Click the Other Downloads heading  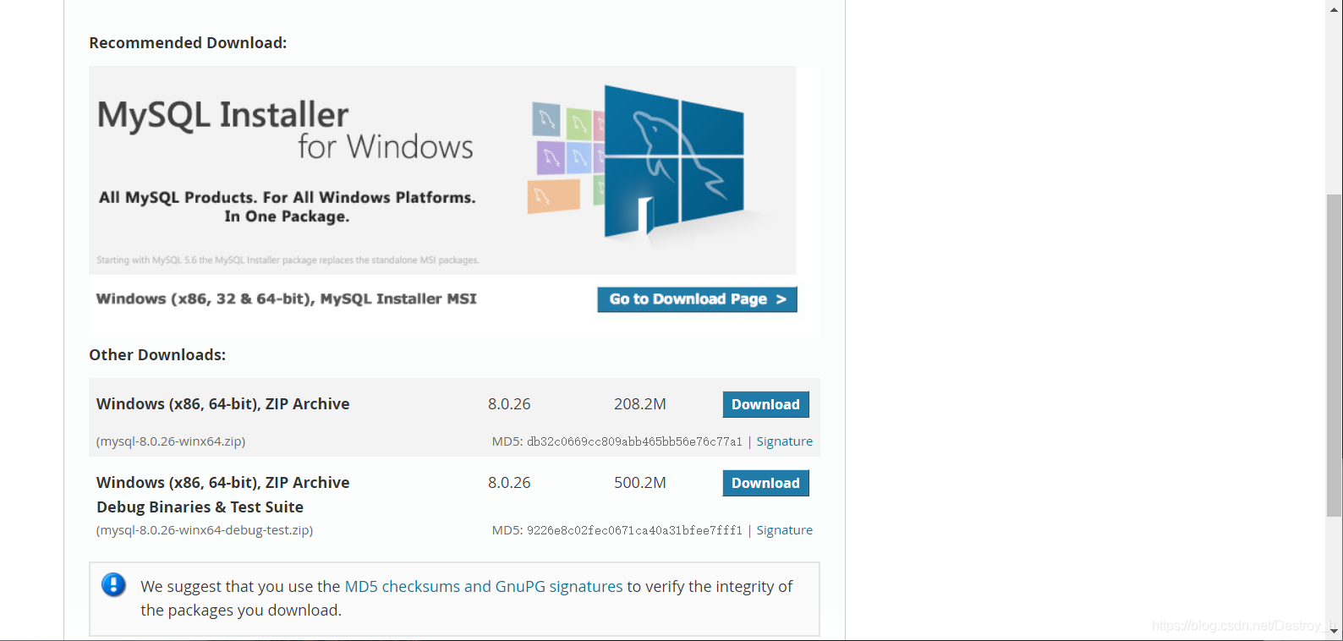pyautogui.click(x=157, y=354)
